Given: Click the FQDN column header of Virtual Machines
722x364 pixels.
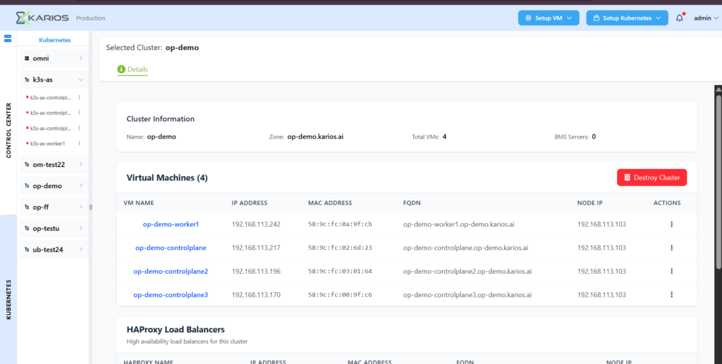Looking at the screenshot, I should tap(412, 203).
